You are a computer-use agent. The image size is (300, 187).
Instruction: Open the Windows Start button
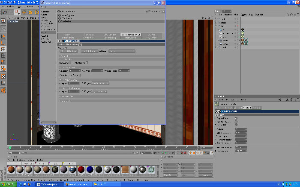pos(8,184)
